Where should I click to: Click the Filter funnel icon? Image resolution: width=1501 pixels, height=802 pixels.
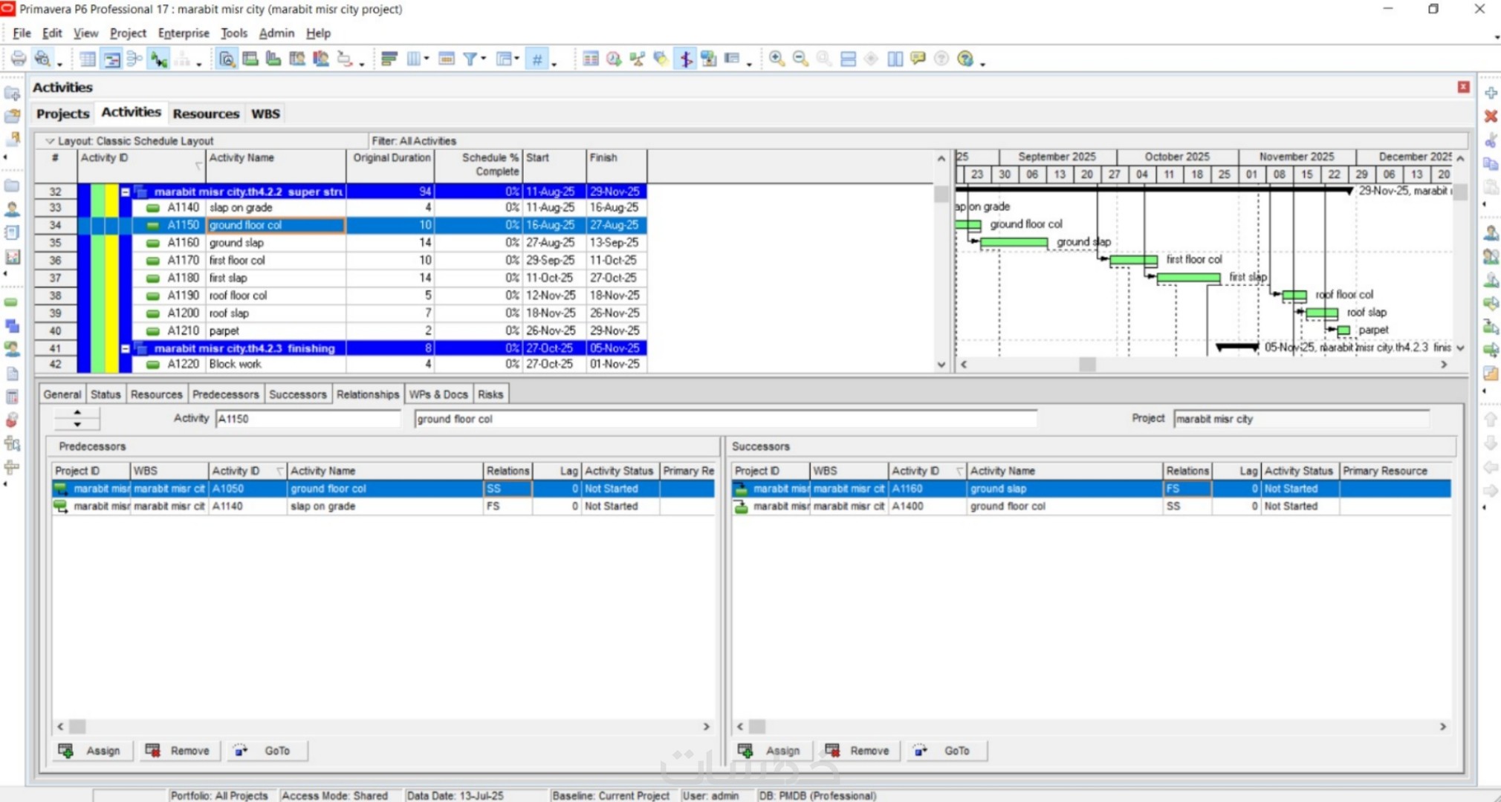click(x=470, y=59)
